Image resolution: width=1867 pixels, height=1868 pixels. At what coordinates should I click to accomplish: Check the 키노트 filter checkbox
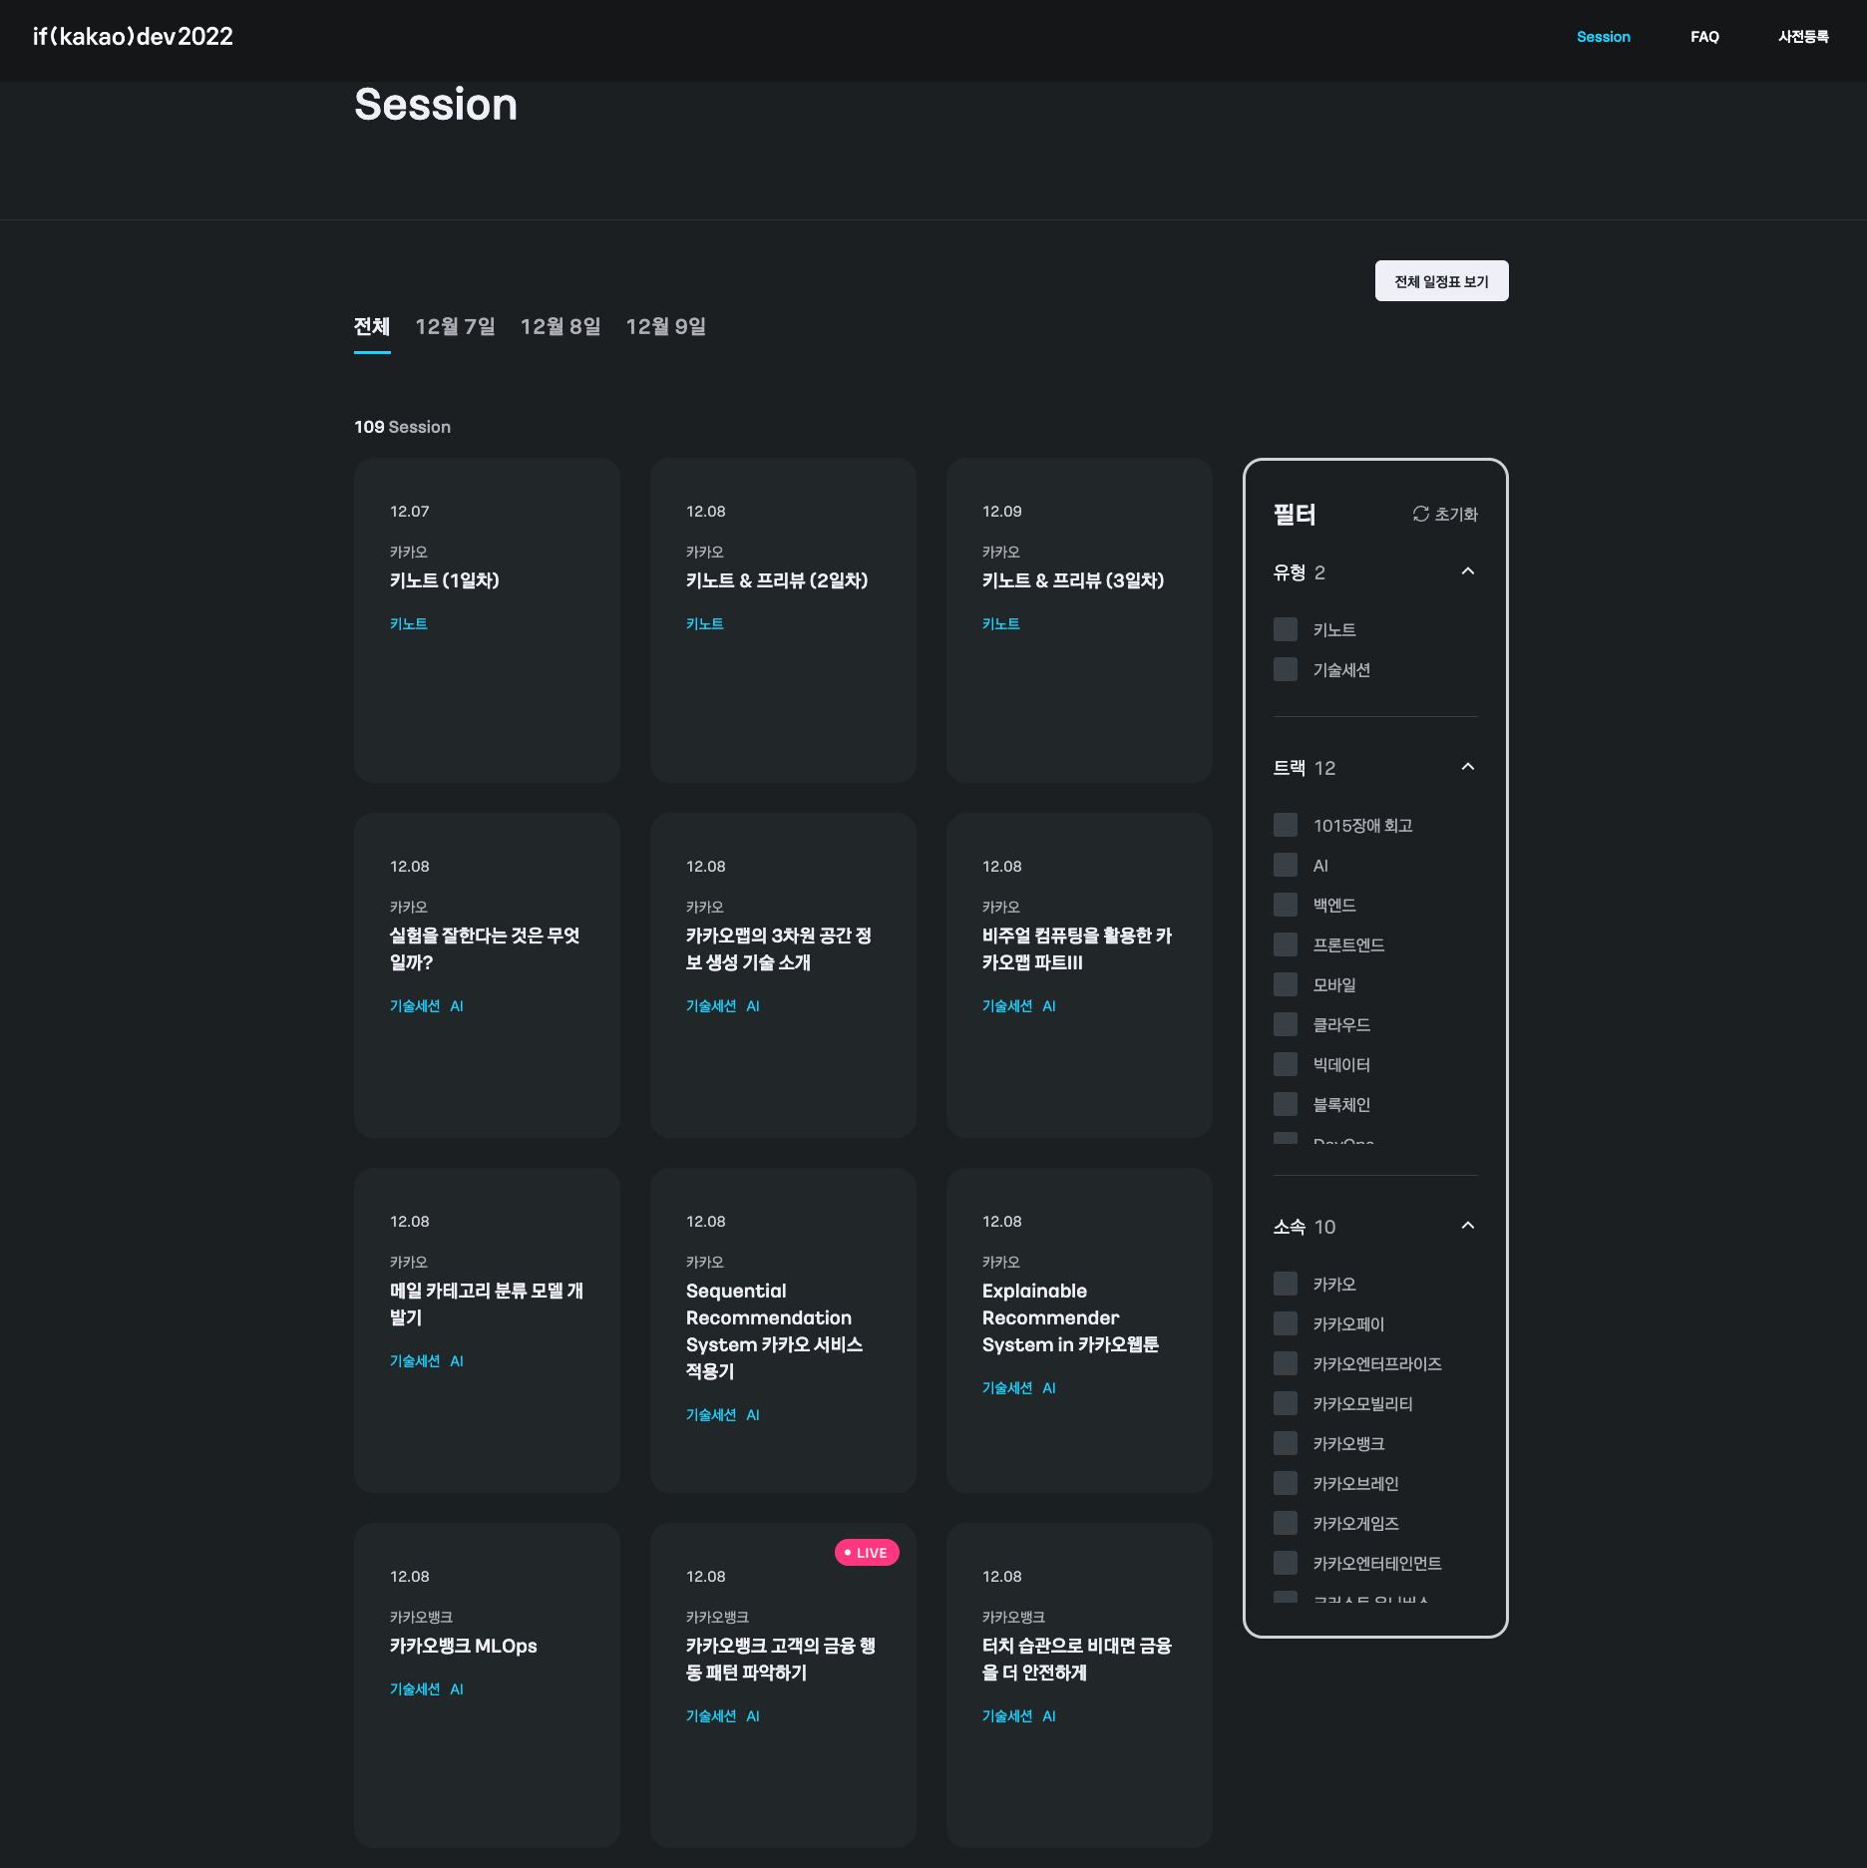1286,629
